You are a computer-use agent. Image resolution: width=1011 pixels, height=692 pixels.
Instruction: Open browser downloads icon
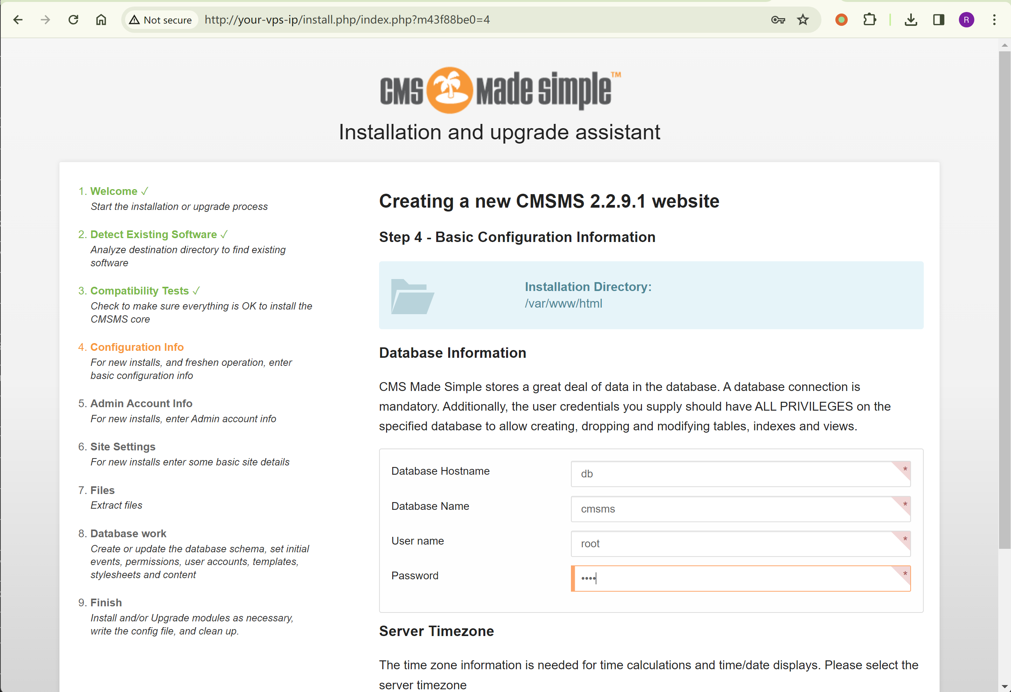(911, 20)
